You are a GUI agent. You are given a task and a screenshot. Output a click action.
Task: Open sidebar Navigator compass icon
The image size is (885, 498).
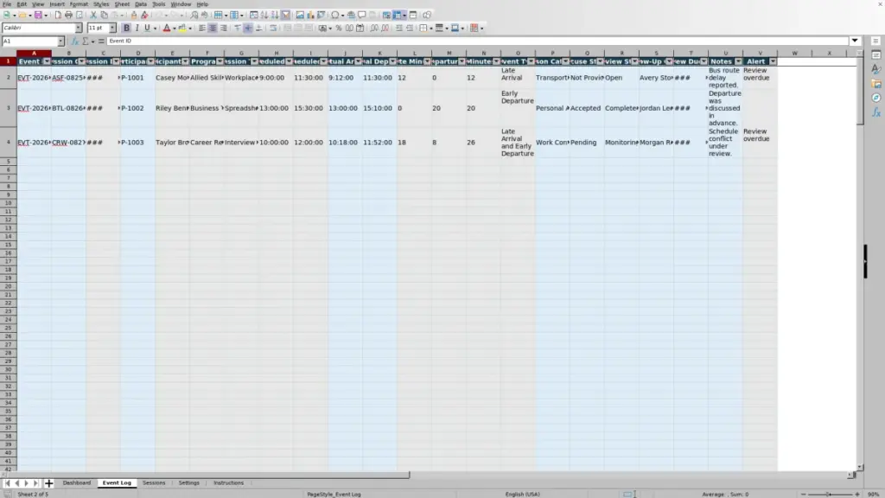point(876,98)
